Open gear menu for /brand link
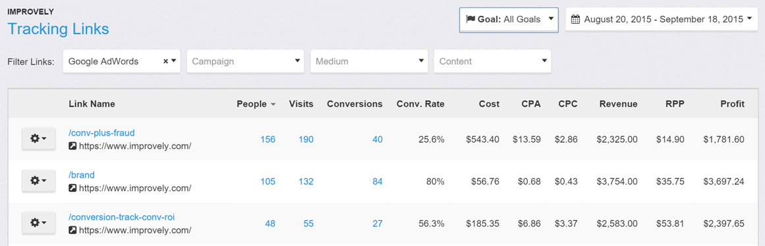 point(39,181)
